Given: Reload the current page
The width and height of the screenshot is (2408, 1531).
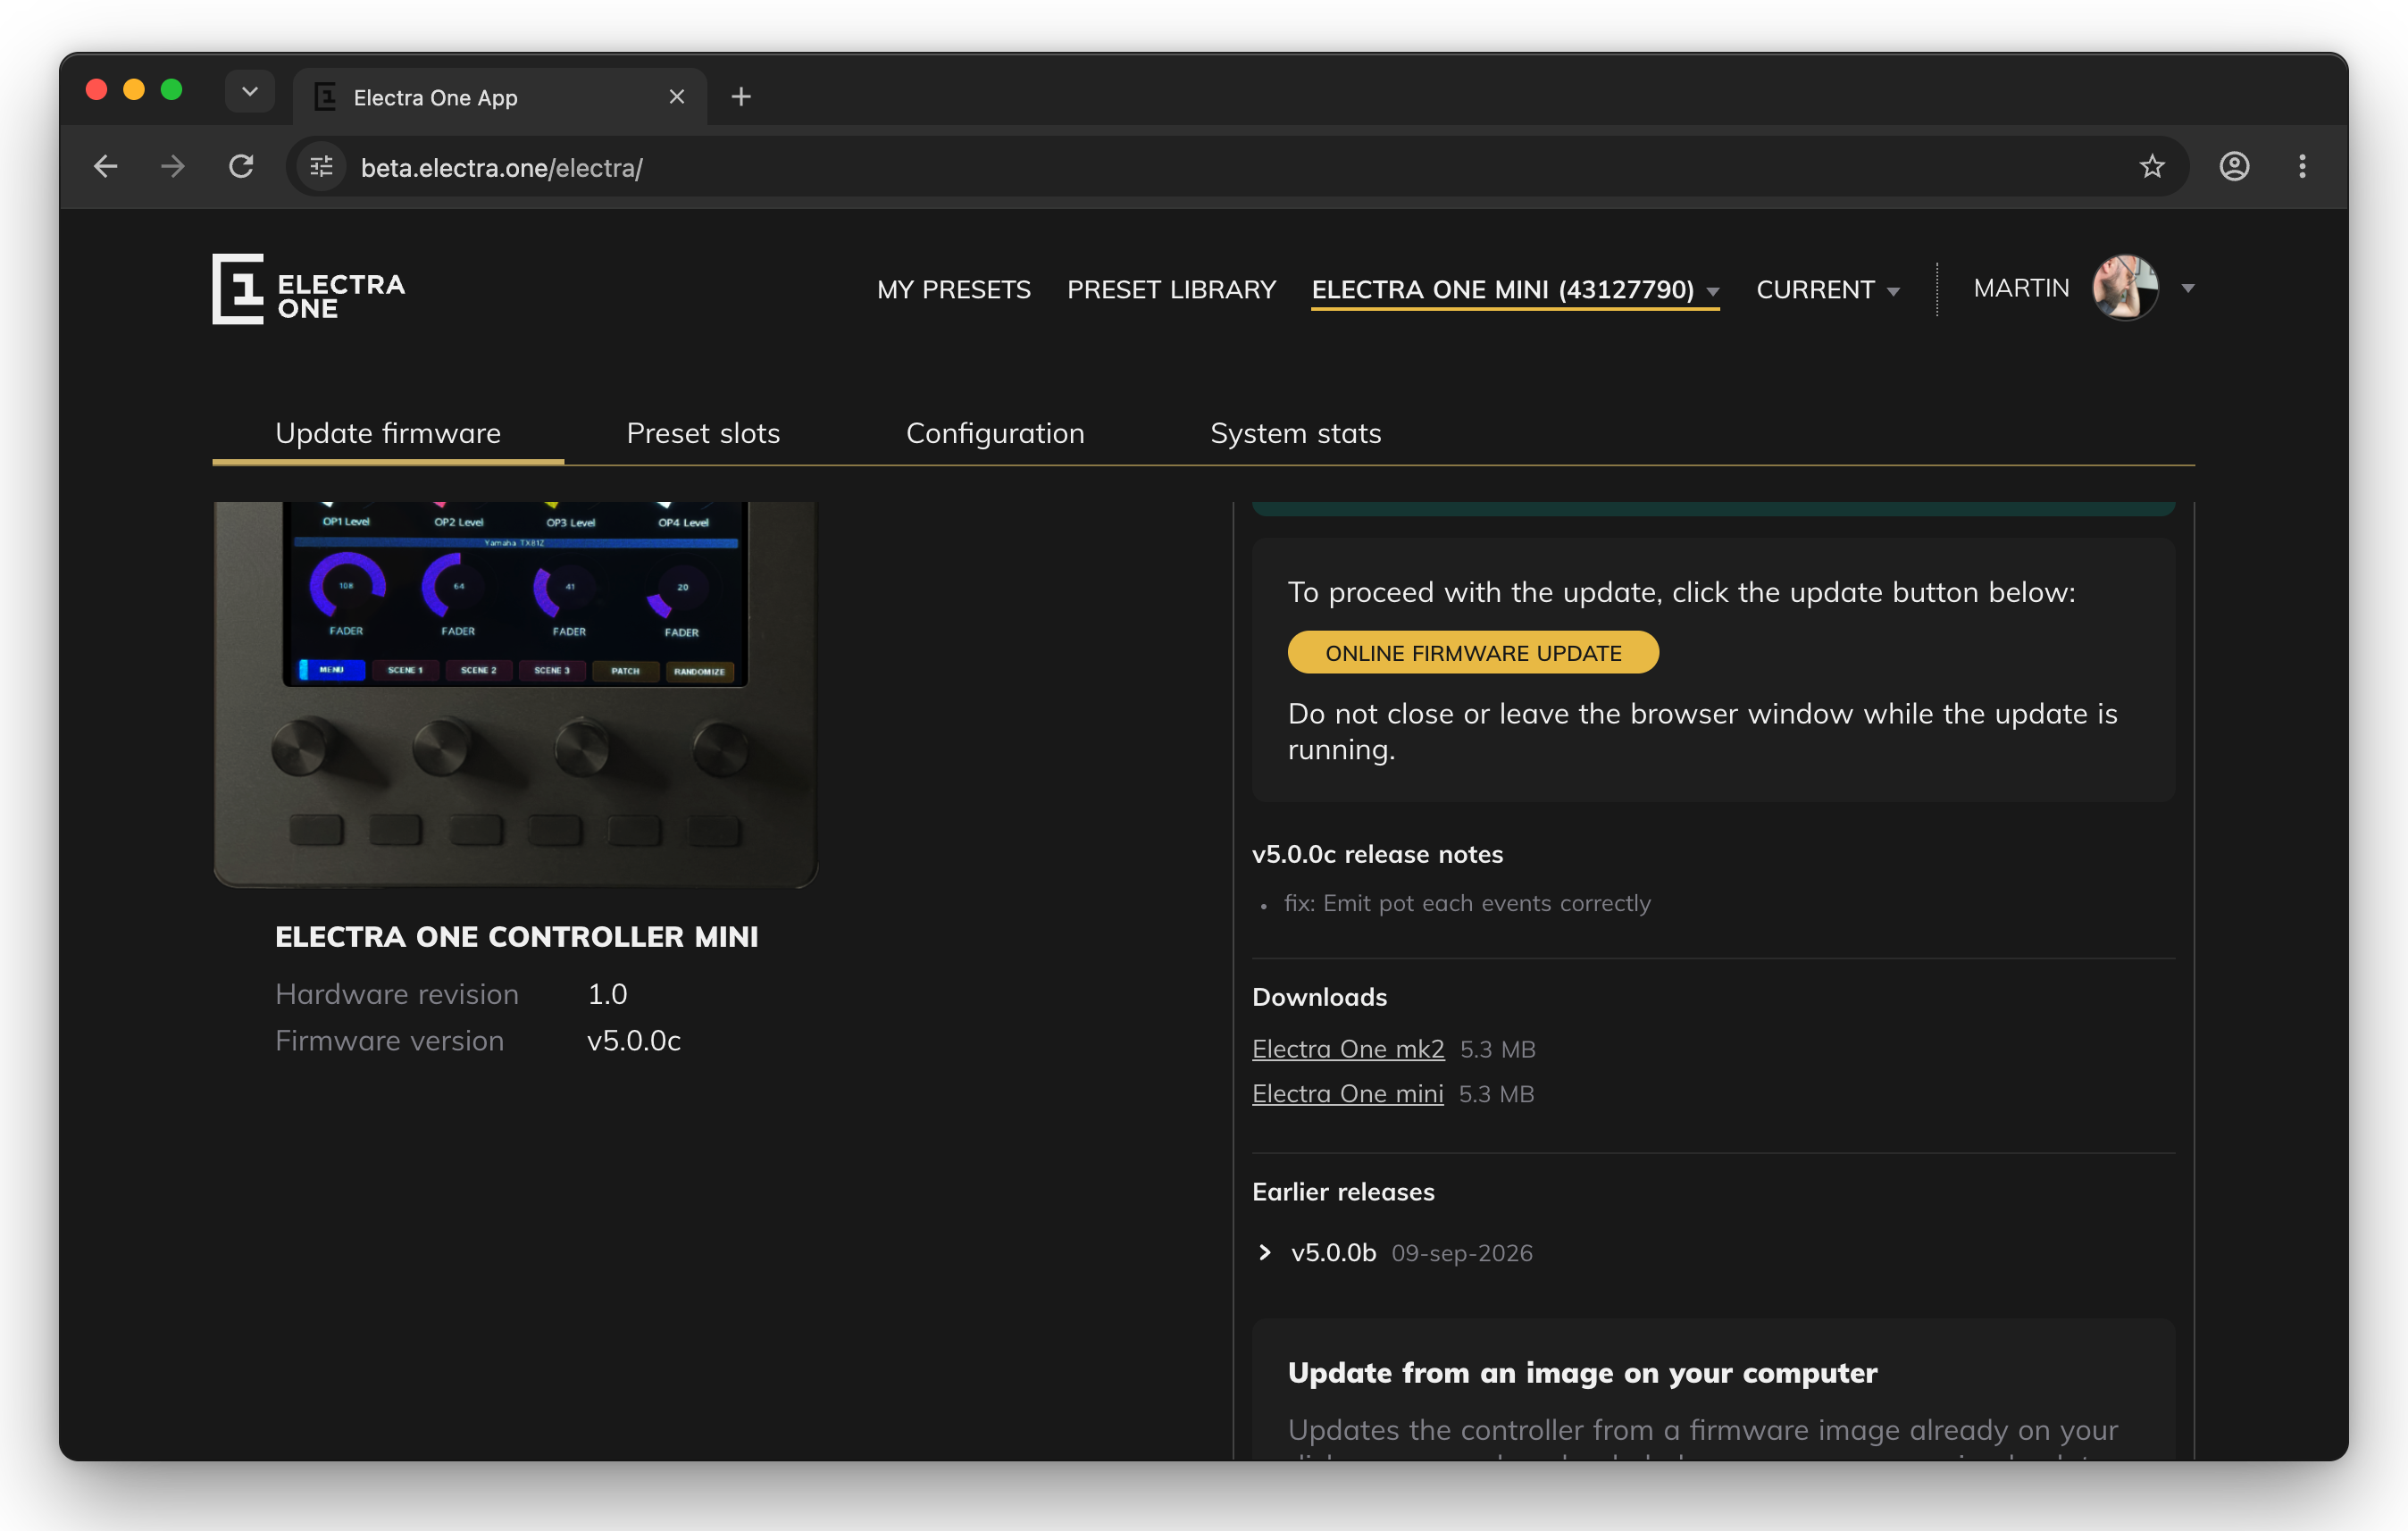Looking at the screenshot, I should (x=241, y=166).
